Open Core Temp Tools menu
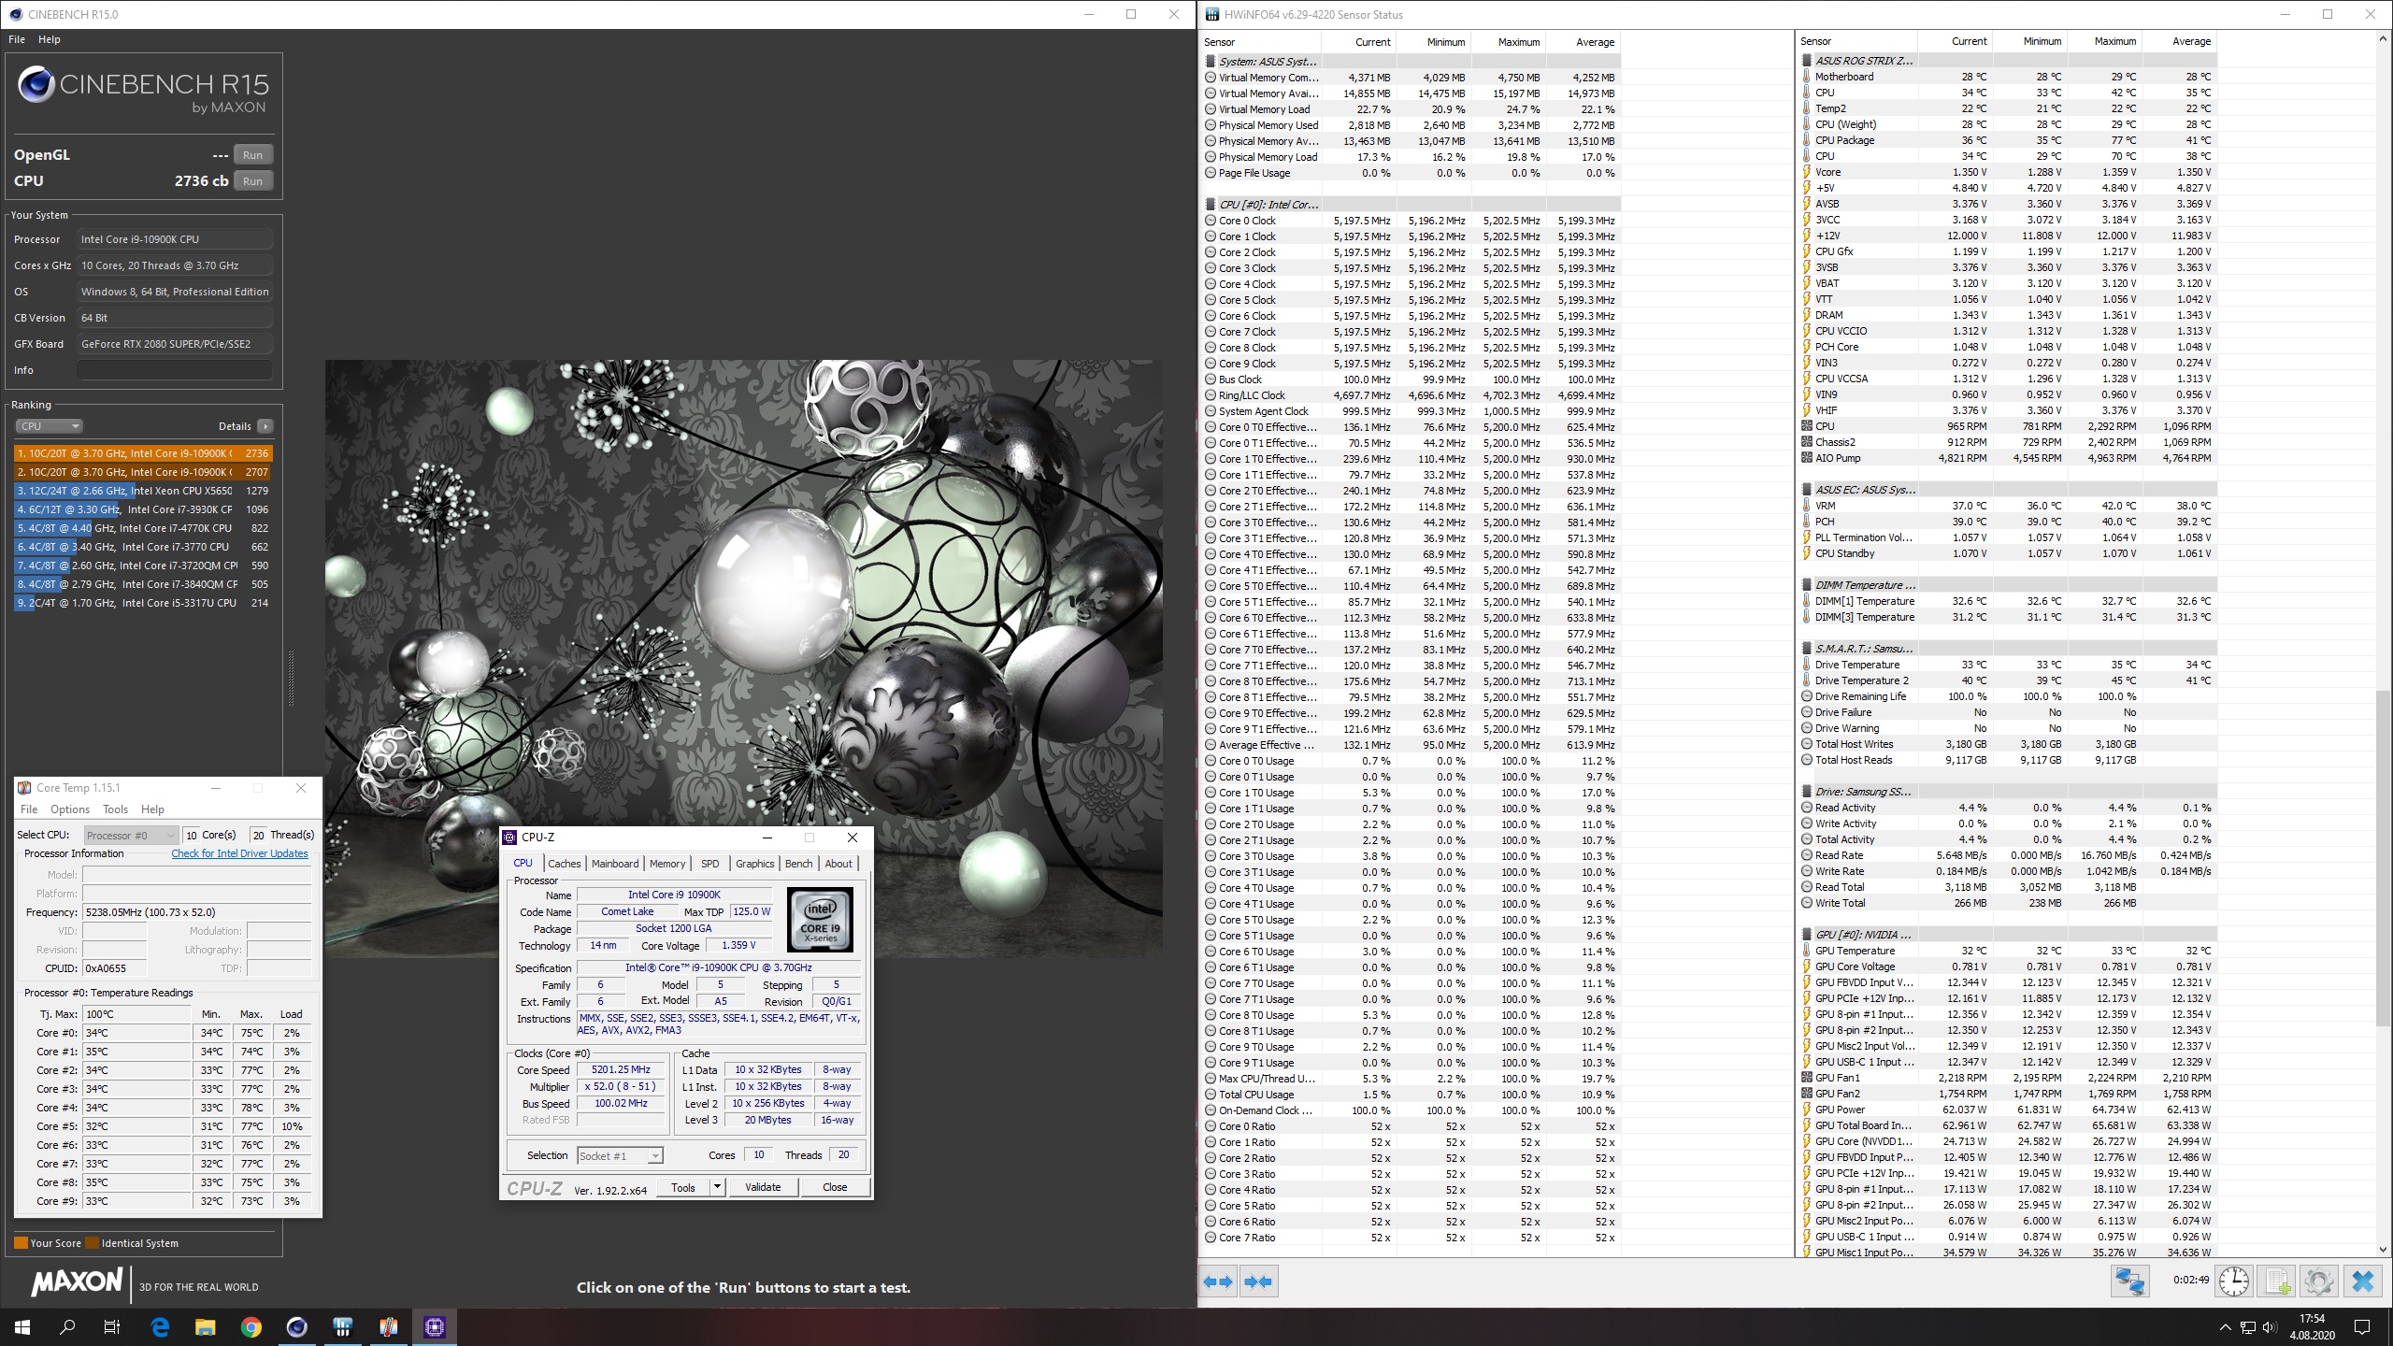This screenshot has height=1346, width=2393. (115, 809)
